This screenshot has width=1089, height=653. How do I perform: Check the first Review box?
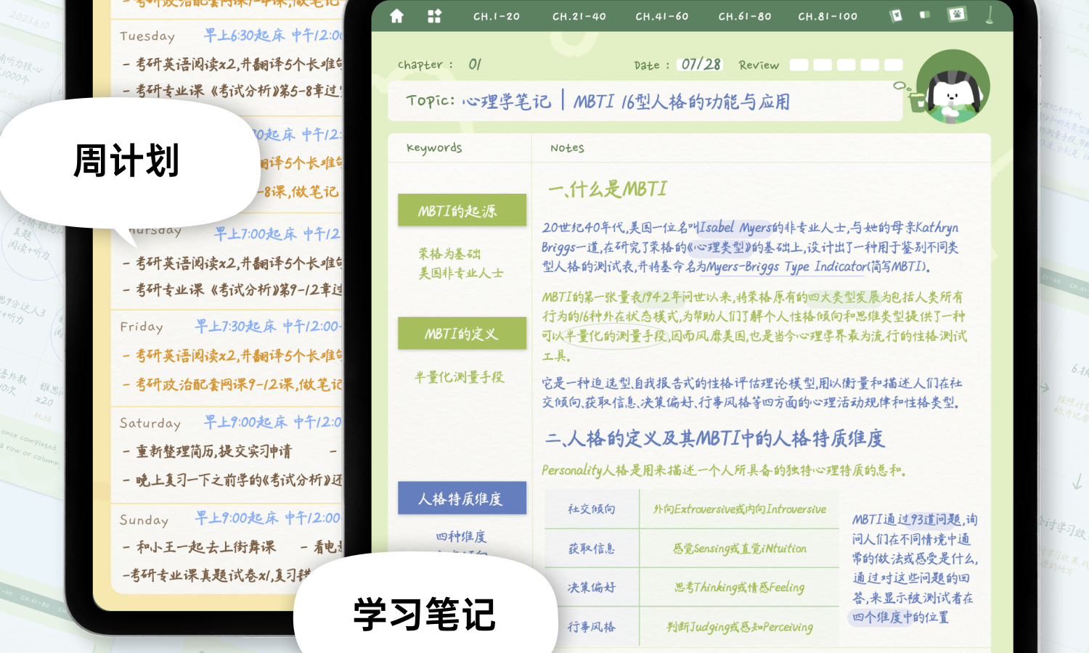(799, 64)
